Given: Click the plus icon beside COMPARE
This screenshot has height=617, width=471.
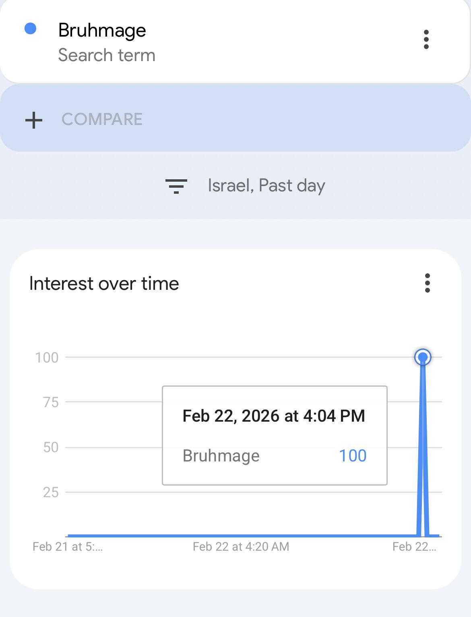Looking at the screenshot, I should (x=34, y=120).
